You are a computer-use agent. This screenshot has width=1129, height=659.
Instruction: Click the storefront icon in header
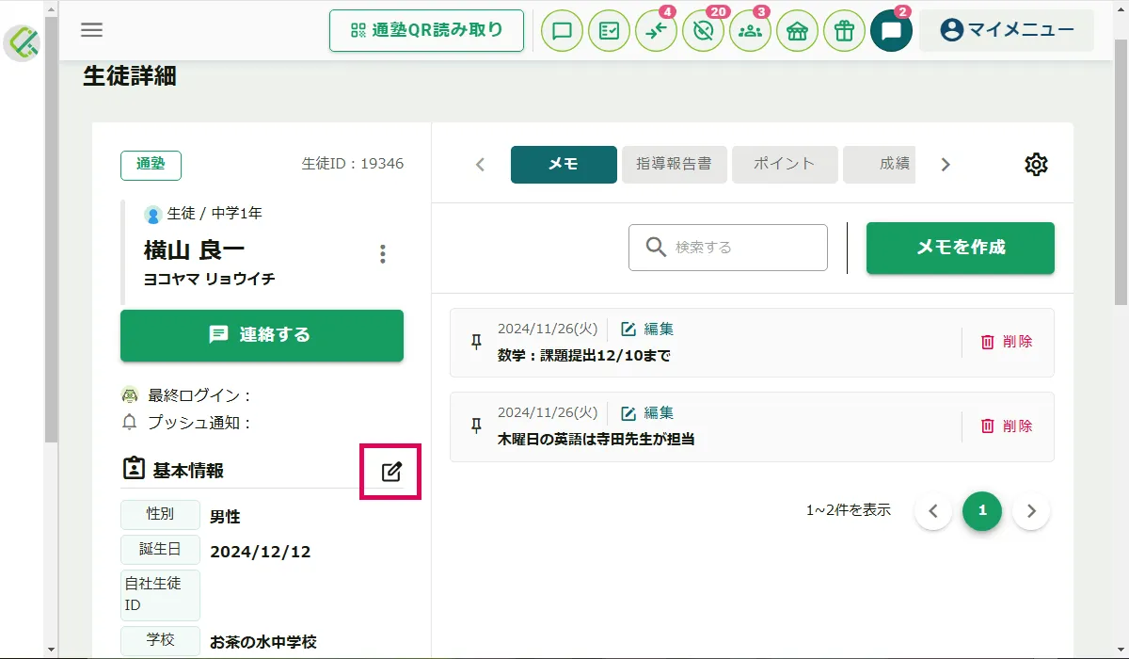pos(797,31)
